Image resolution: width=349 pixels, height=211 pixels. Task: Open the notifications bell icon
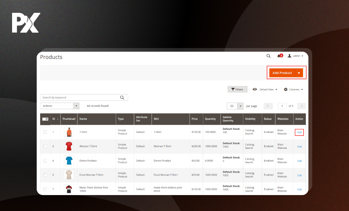click(279, 56)
